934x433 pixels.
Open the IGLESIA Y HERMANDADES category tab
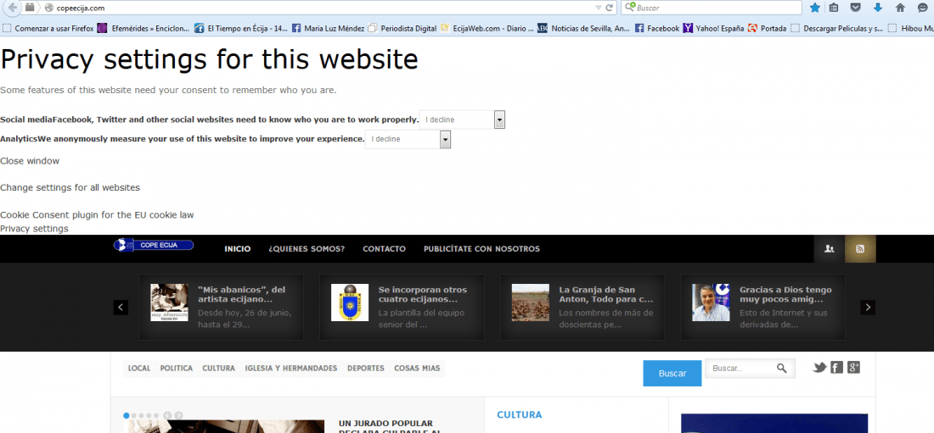[291, 369]
